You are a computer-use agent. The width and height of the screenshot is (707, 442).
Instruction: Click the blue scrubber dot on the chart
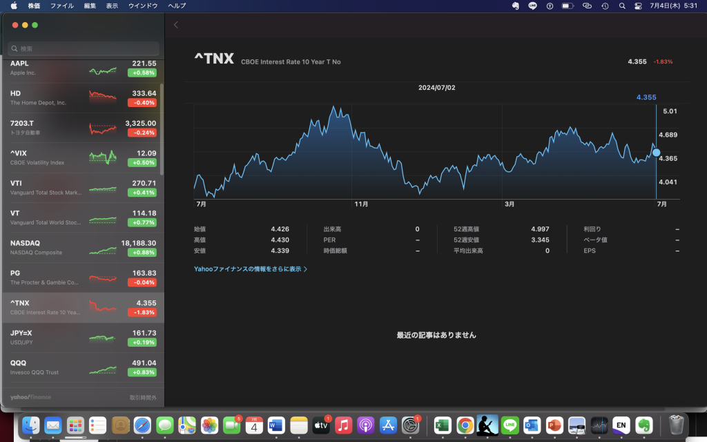click(x=656, y=153)
